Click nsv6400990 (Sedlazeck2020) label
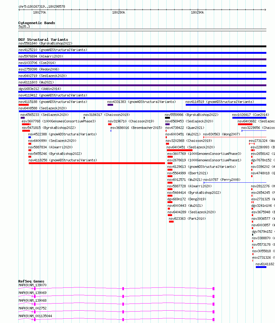The width and height of the screenshot is (275, 323). coord(52,141)
